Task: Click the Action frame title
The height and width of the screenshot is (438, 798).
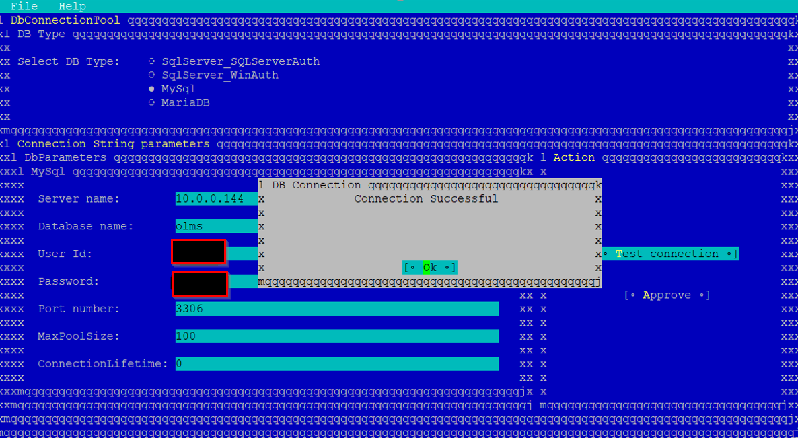Action: [x=573, y=157]
